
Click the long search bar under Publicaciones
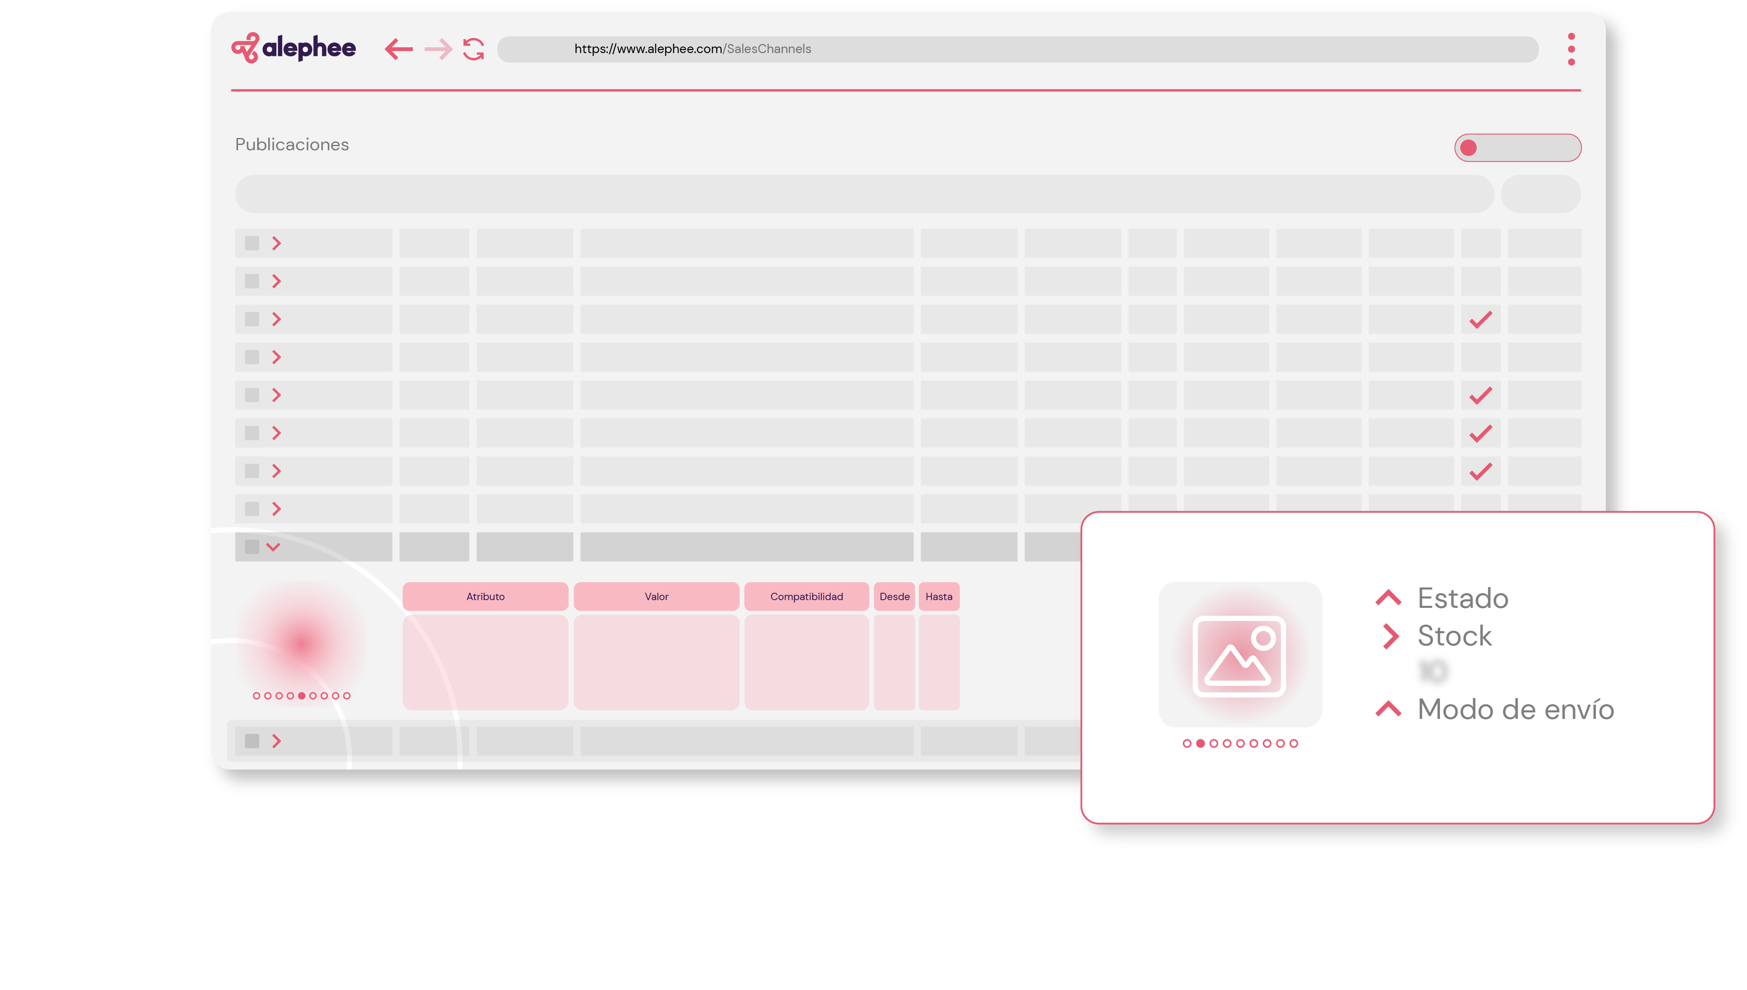pos(864,194)
